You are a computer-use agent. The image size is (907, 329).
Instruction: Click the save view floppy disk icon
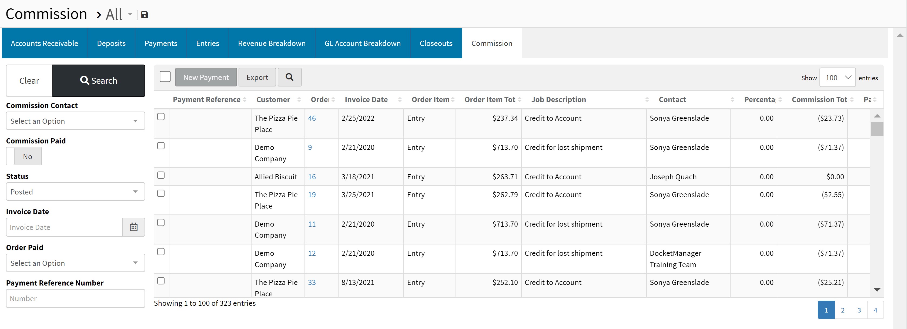144,15
